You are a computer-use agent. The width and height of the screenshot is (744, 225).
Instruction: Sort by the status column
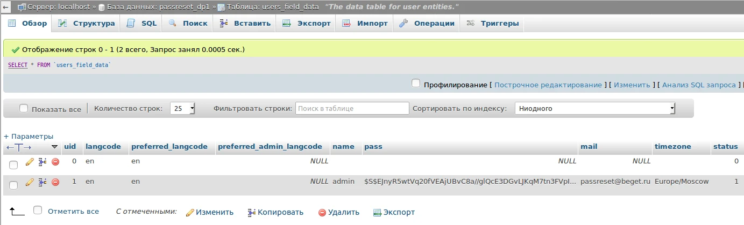pyautogui.click(x=725, y=147)
